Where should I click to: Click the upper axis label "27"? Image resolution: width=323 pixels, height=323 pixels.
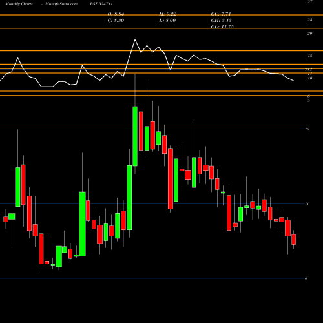(x=309, y=2)
